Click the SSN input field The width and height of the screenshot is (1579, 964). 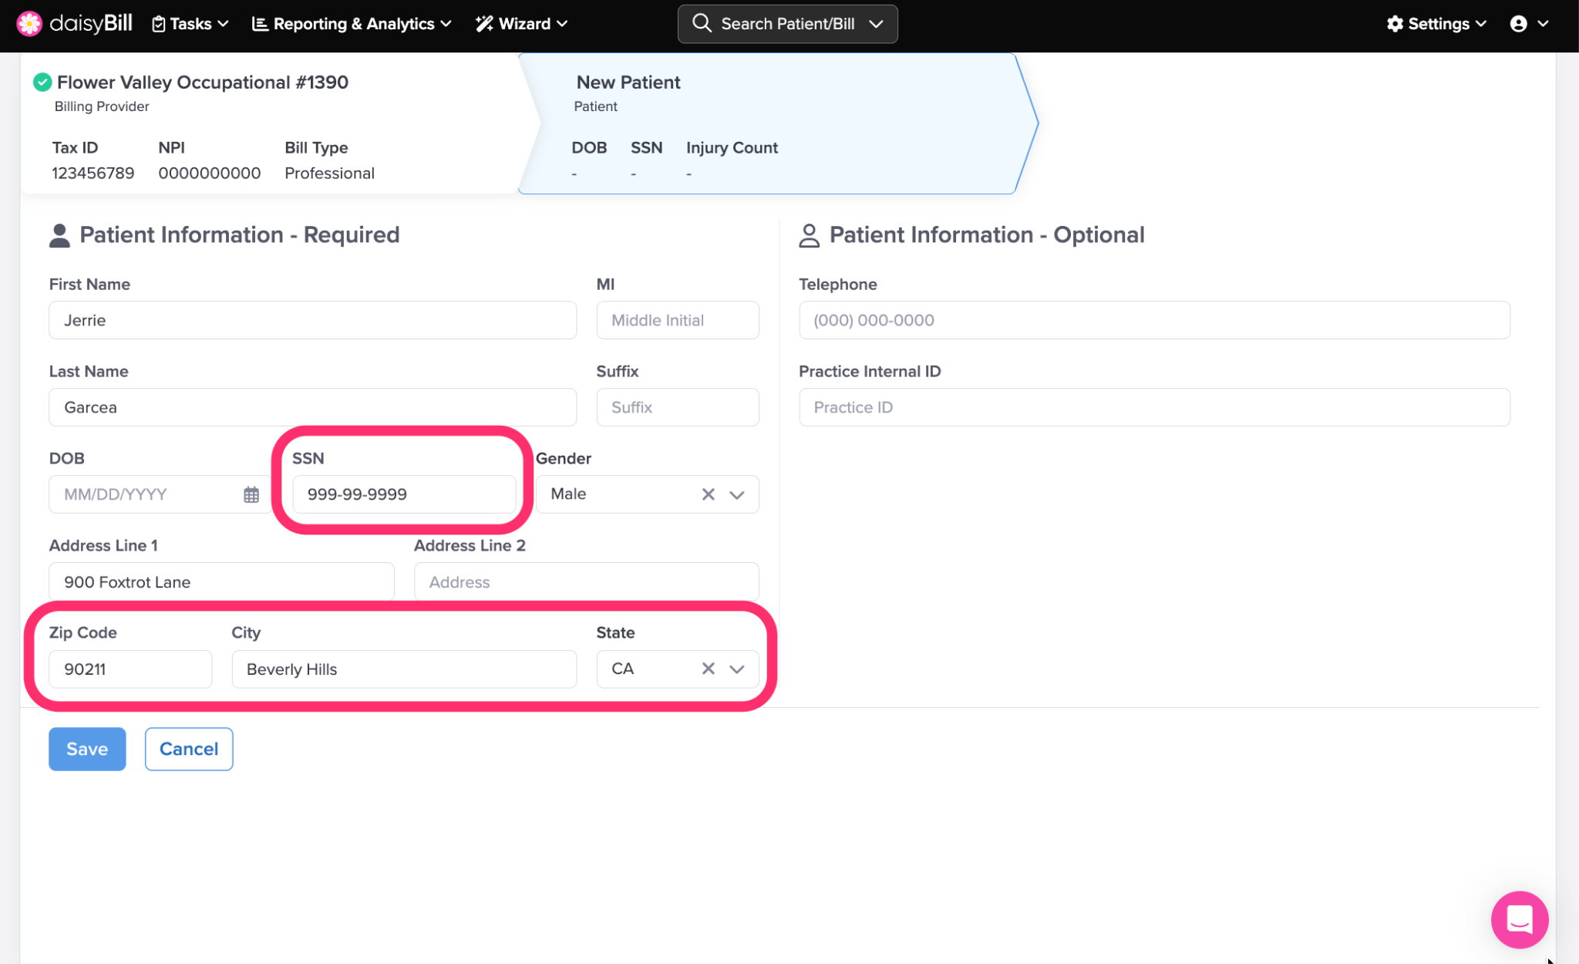coord(403,494)
